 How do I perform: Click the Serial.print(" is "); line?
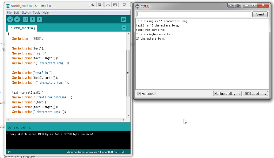(x=29, y=53)
